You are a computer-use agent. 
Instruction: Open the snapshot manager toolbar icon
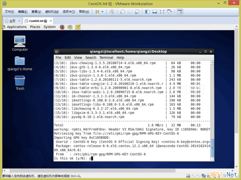pyautogui.click(x=137, y=12)
